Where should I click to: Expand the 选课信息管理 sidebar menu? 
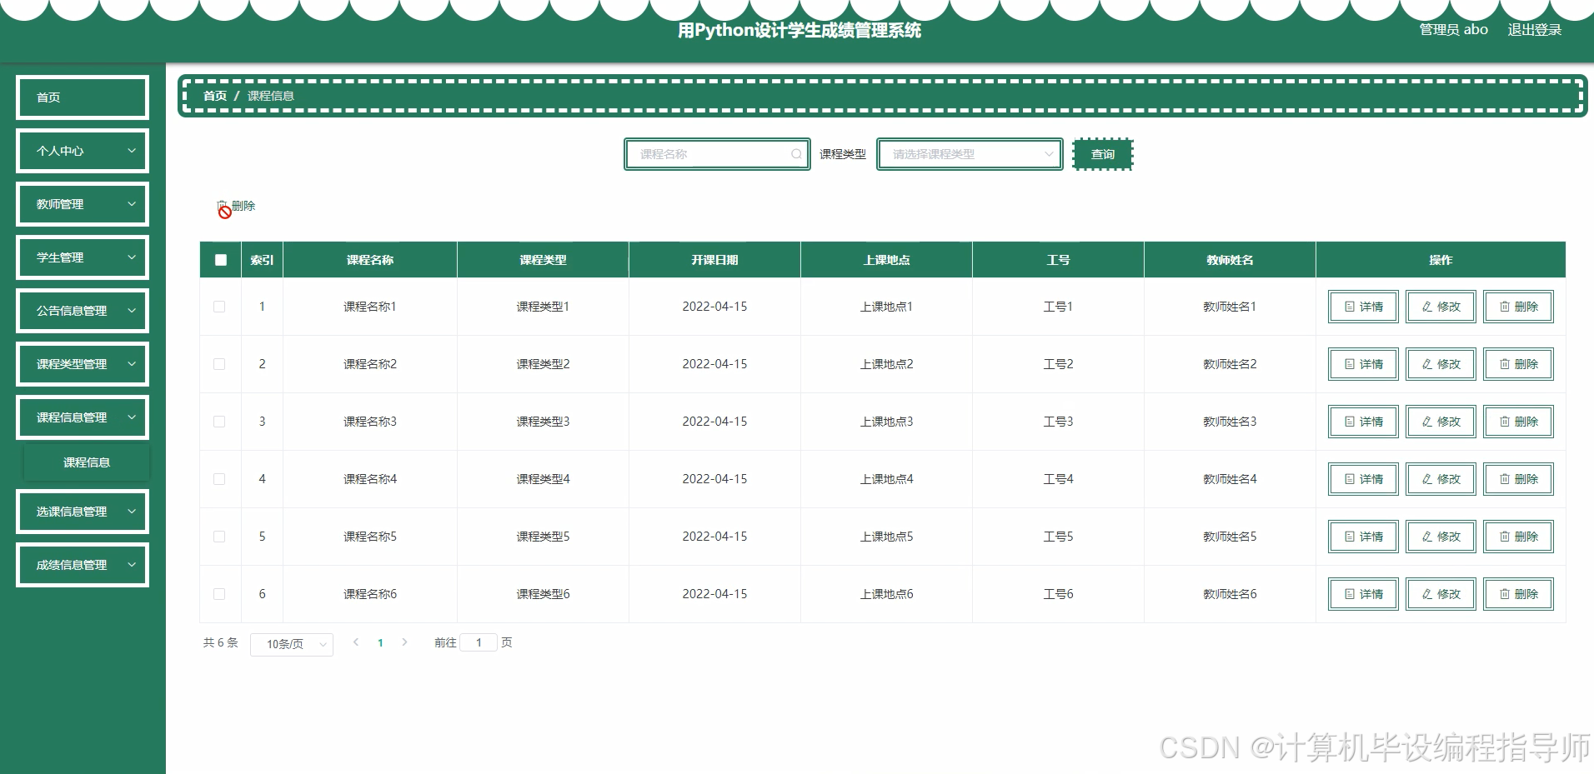pos(83,512)
